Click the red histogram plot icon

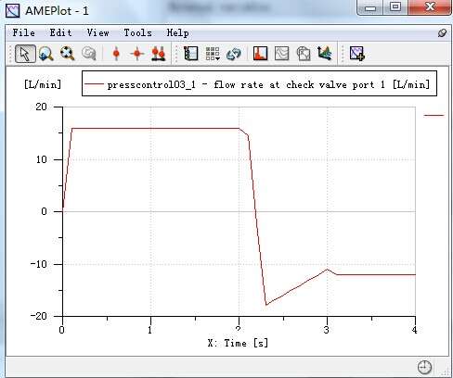coord(260,54)
